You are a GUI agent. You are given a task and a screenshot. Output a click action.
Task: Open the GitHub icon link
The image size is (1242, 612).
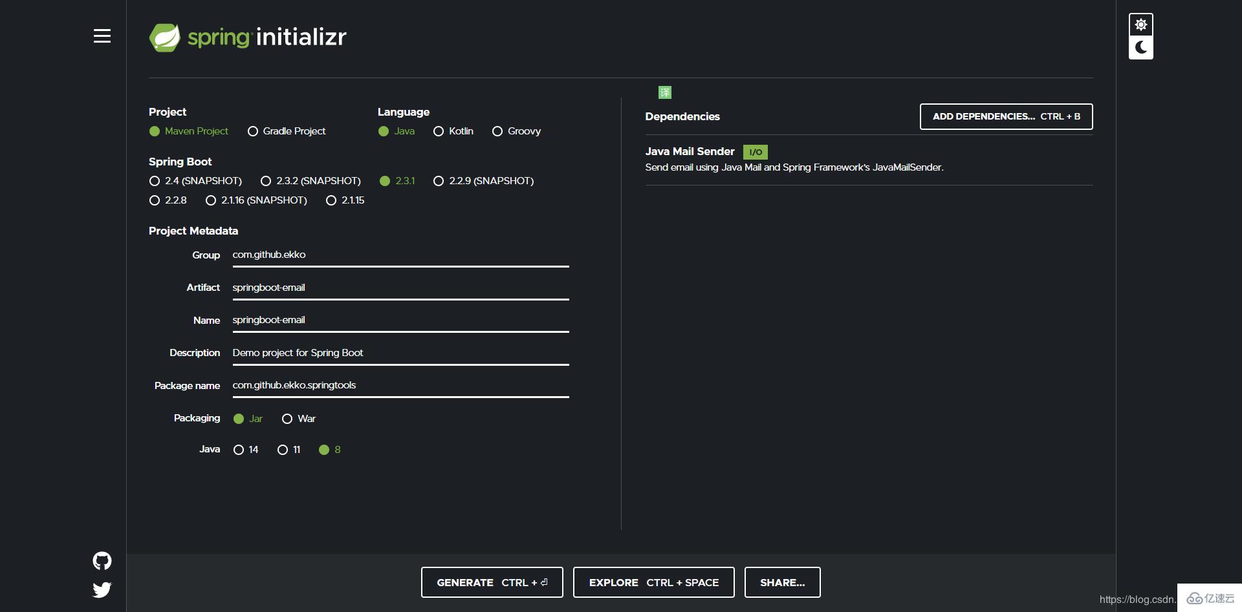102,560
